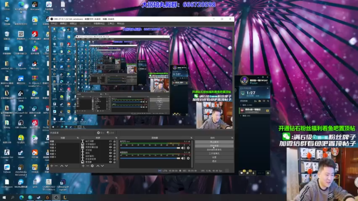This screenshot has height=201, width=358.
Task: Open the Microsoft Edge desktop shortcut
Action: point(21,110)
